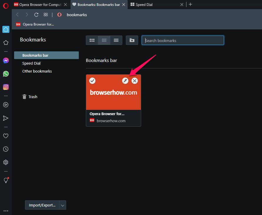Select Other bookmarks in the left panel
Screen dimensions: 262x215
(x=37, y=71)
